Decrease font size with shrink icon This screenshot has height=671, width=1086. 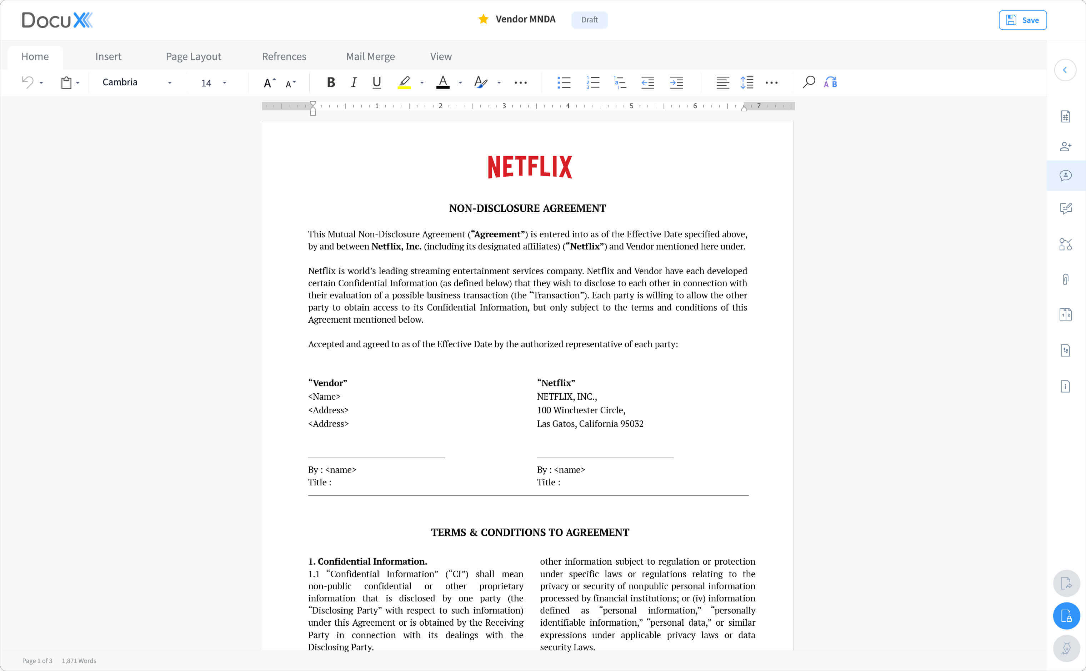click(290, 84)
